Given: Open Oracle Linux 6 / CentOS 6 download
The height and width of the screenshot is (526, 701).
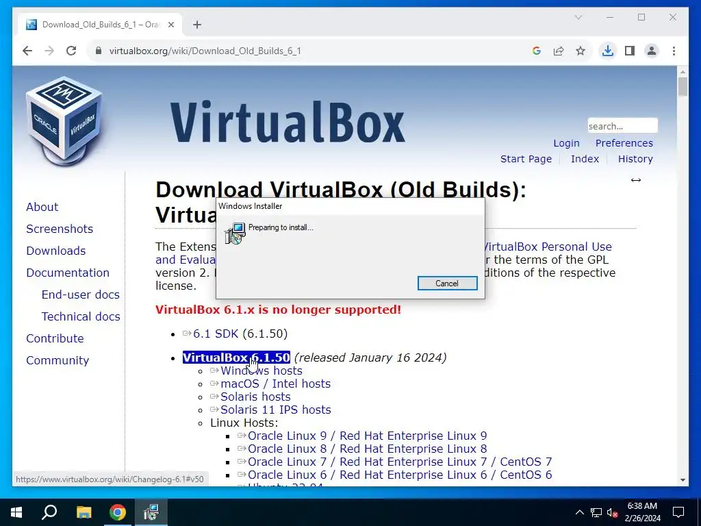Looking at the screenshot, I should click(x=400, y=475).
